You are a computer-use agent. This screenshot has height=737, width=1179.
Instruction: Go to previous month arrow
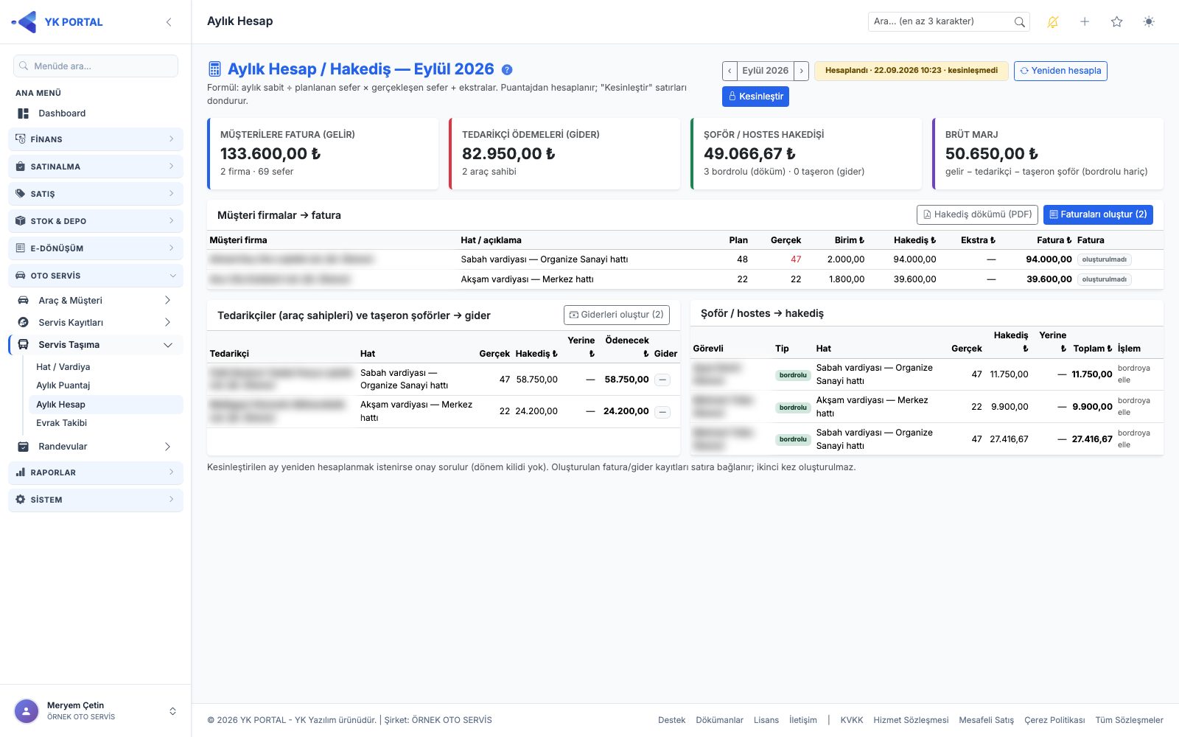pos(730,71)
